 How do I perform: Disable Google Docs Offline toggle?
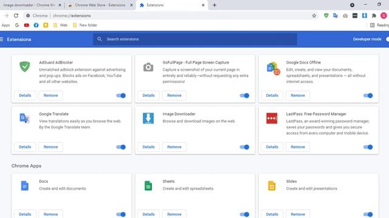pos(368,96)
